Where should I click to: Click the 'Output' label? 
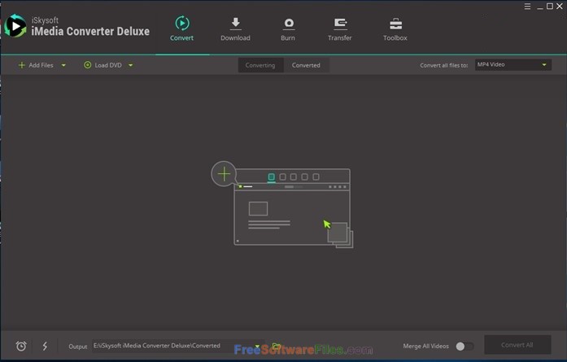[78, 347]
